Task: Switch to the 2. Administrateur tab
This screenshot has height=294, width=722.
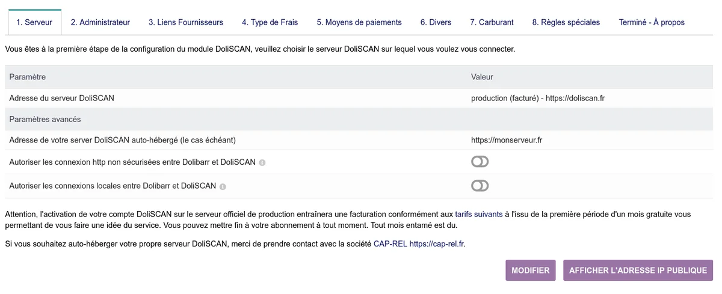Action: 100,22
